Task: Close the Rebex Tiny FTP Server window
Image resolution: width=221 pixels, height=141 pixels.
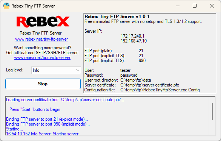Action: coord(212,6)
